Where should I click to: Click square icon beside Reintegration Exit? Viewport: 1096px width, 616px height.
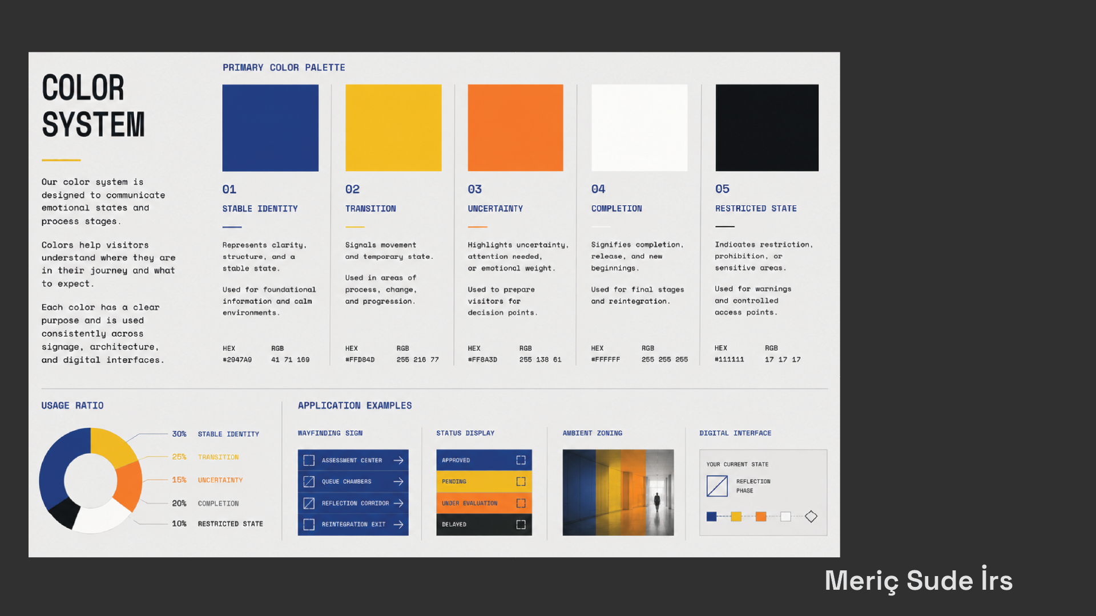[x=309, y=525]
